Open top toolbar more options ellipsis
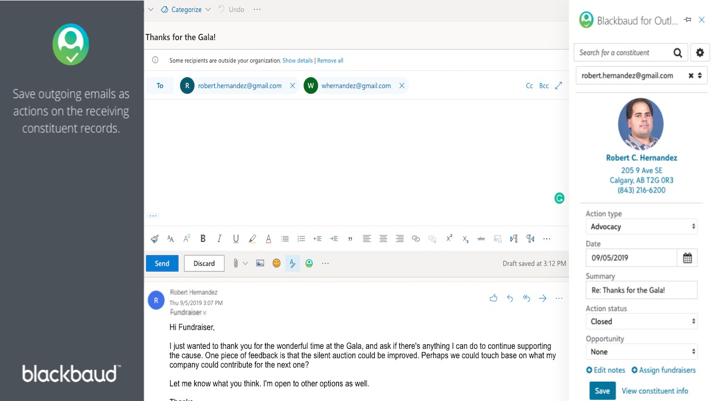Image resolution: width=714 pixels, height=401 pixels. tap(257, 9)
